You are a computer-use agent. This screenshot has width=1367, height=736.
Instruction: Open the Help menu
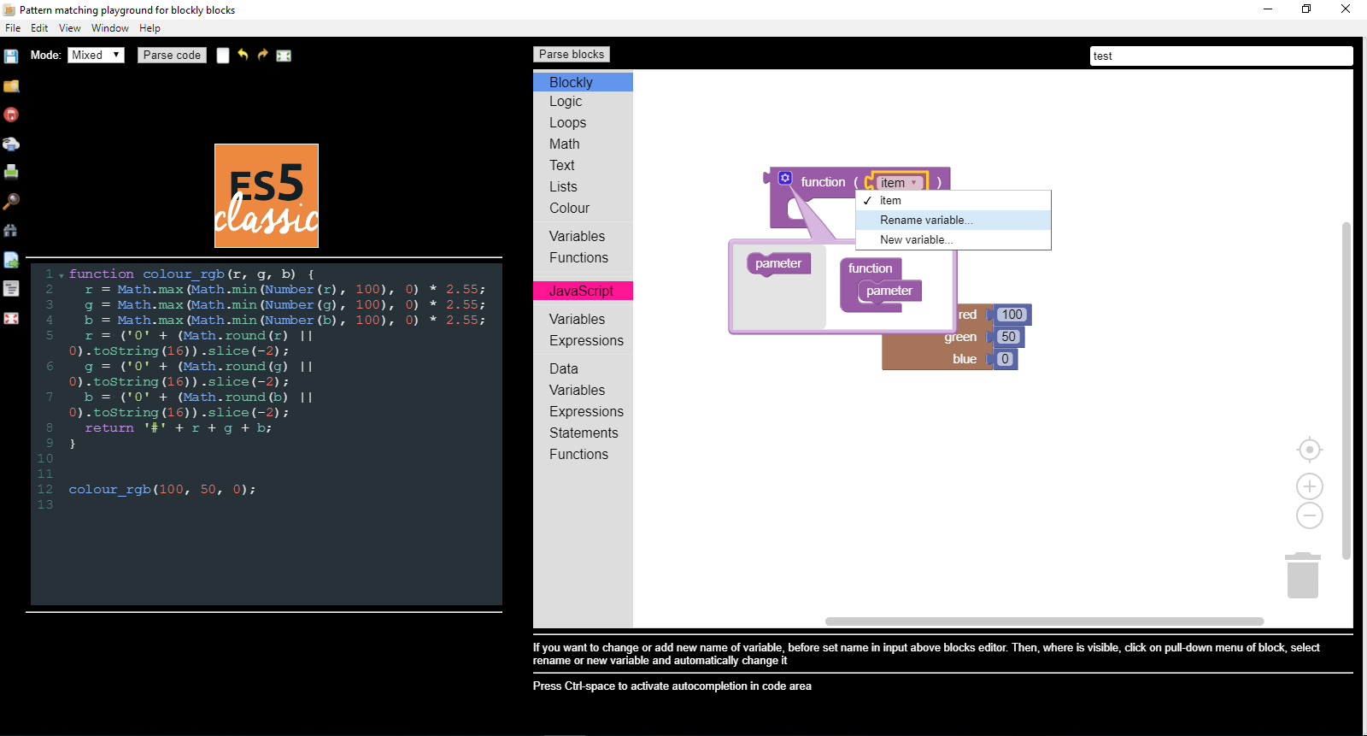150,28
